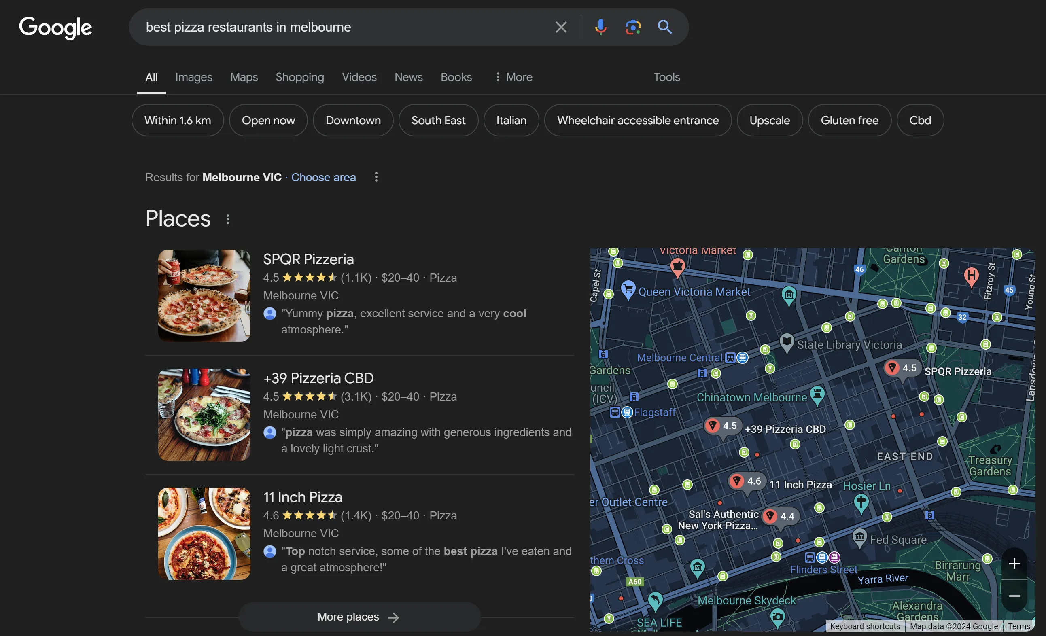1046x636 pixels.
Task: Zoom in on the map
Action: coord(1014,564)
